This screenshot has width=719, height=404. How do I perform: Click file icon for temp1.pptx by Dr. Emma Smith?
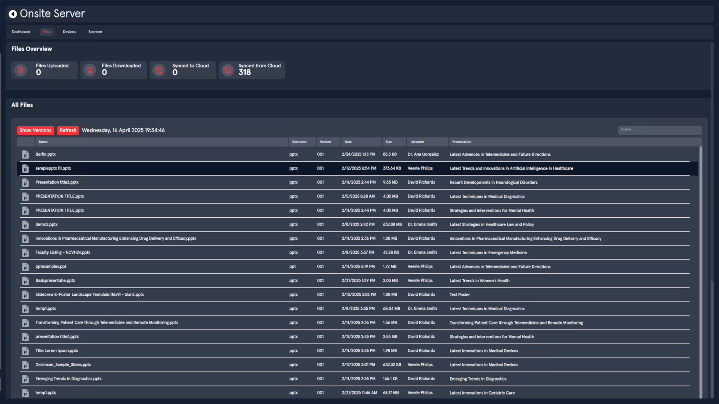(26, 309)
